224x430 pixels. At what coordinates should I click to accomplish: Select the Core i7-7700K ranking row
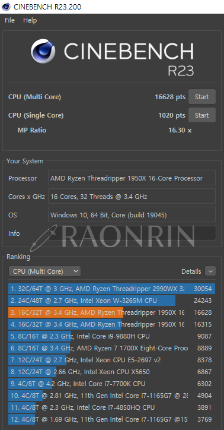111,384
